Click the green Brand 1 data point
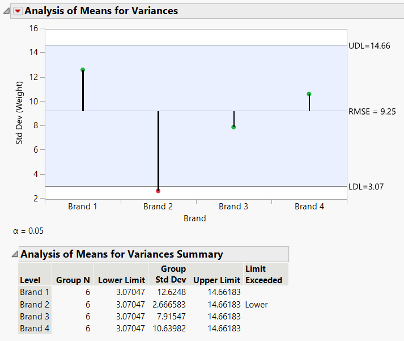This screenshot has width=404, height=341. 83,70
